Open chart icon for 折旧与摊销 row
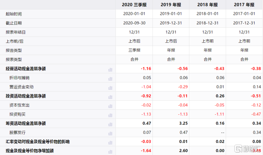The height and width of the screenshot is (155, 263). (x=110, y=79)
